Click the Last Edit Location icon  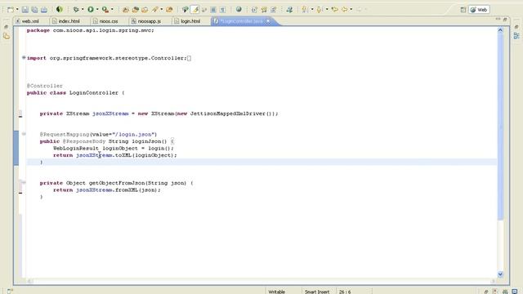(x=334, y=10)
